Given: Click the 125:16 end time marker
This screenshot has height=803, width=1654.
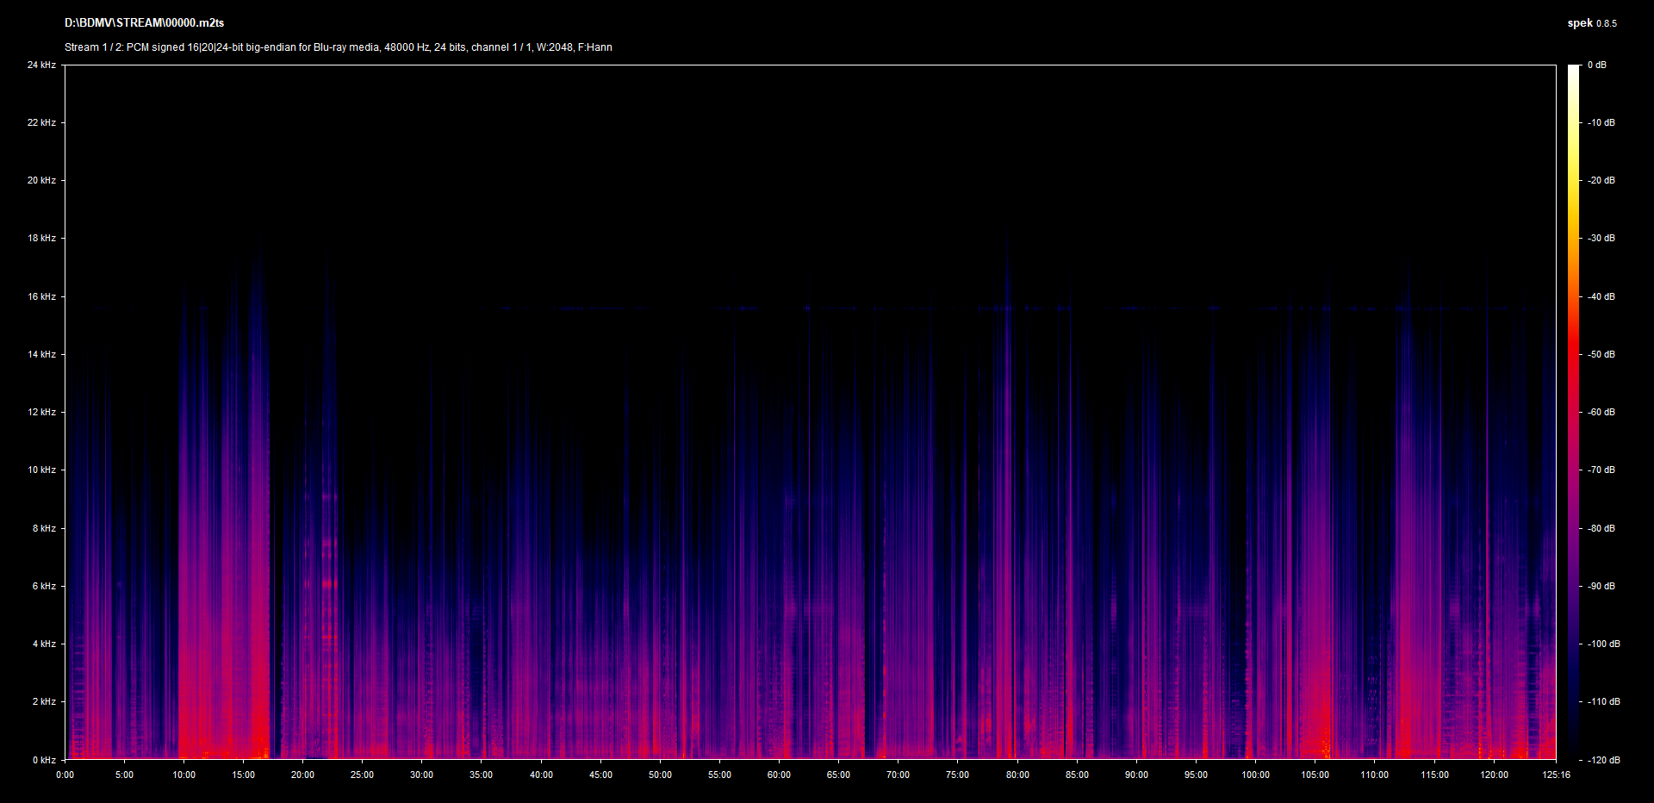Looking at the screenshot, I should tap(1556, 775).
